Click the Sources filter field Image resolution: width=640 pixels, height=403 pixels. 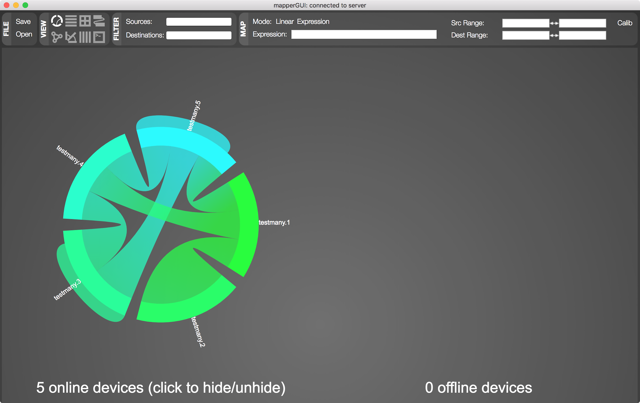(x=199, y=22)
